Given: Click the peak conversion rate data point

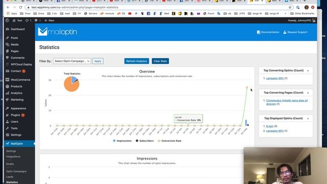Looking at the screenshot, I should (247, 87).
